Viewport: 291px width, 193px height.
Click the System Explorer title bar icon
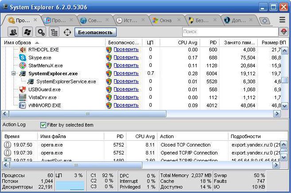coord(4,7)
